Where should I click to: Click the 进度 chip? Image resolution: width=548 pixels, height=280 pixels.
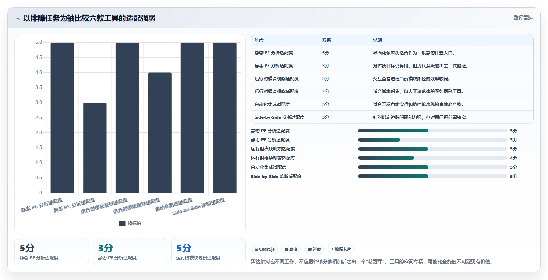coord(314,249)
